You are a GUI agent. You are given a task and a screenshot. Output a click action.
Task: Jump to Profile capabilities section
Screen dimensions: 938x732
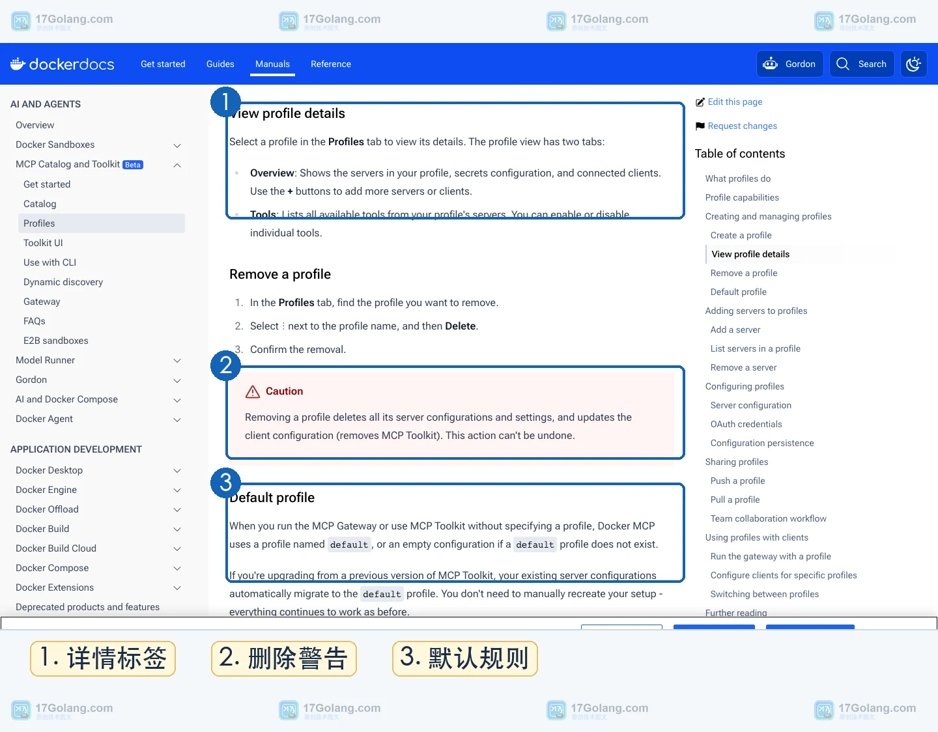coord(742,197)
